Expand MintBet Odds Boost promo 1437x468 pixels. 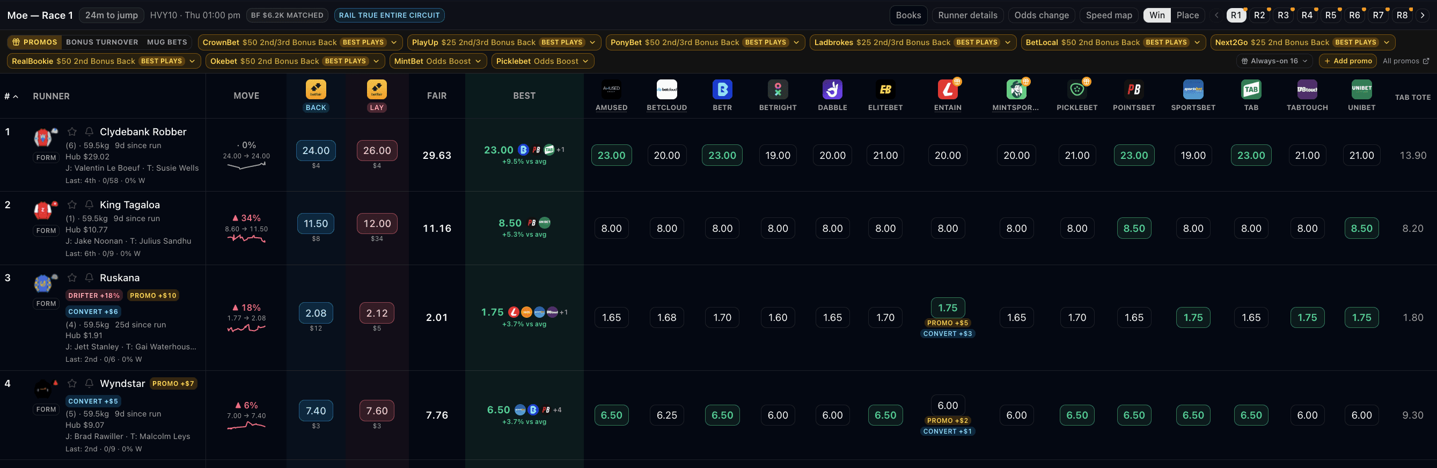tap(438, 61)
